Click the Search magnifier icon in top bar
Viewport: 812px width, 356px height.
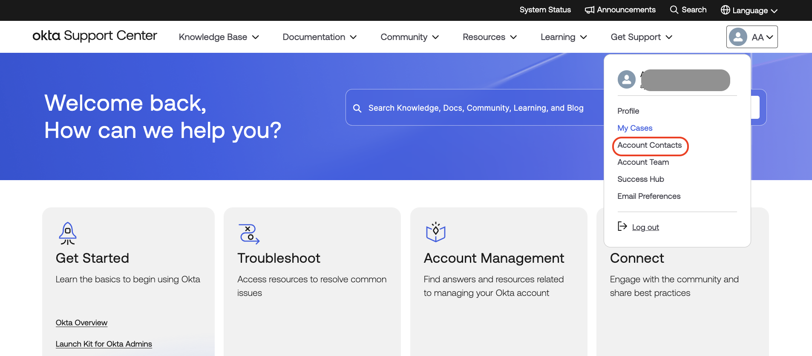coord(674,10)
